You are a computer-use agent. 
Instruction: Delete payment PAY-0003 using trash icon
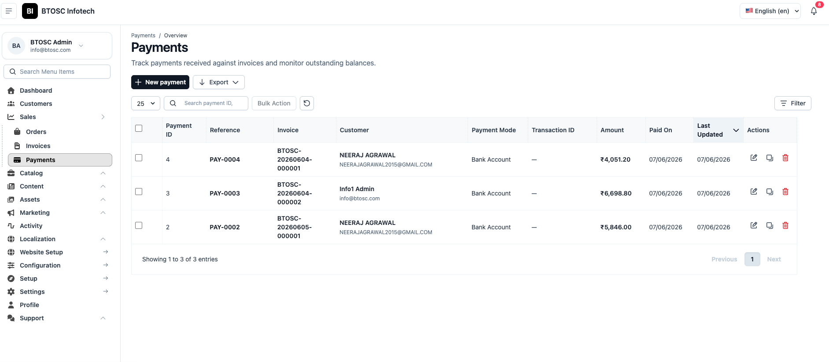point(785,192)
